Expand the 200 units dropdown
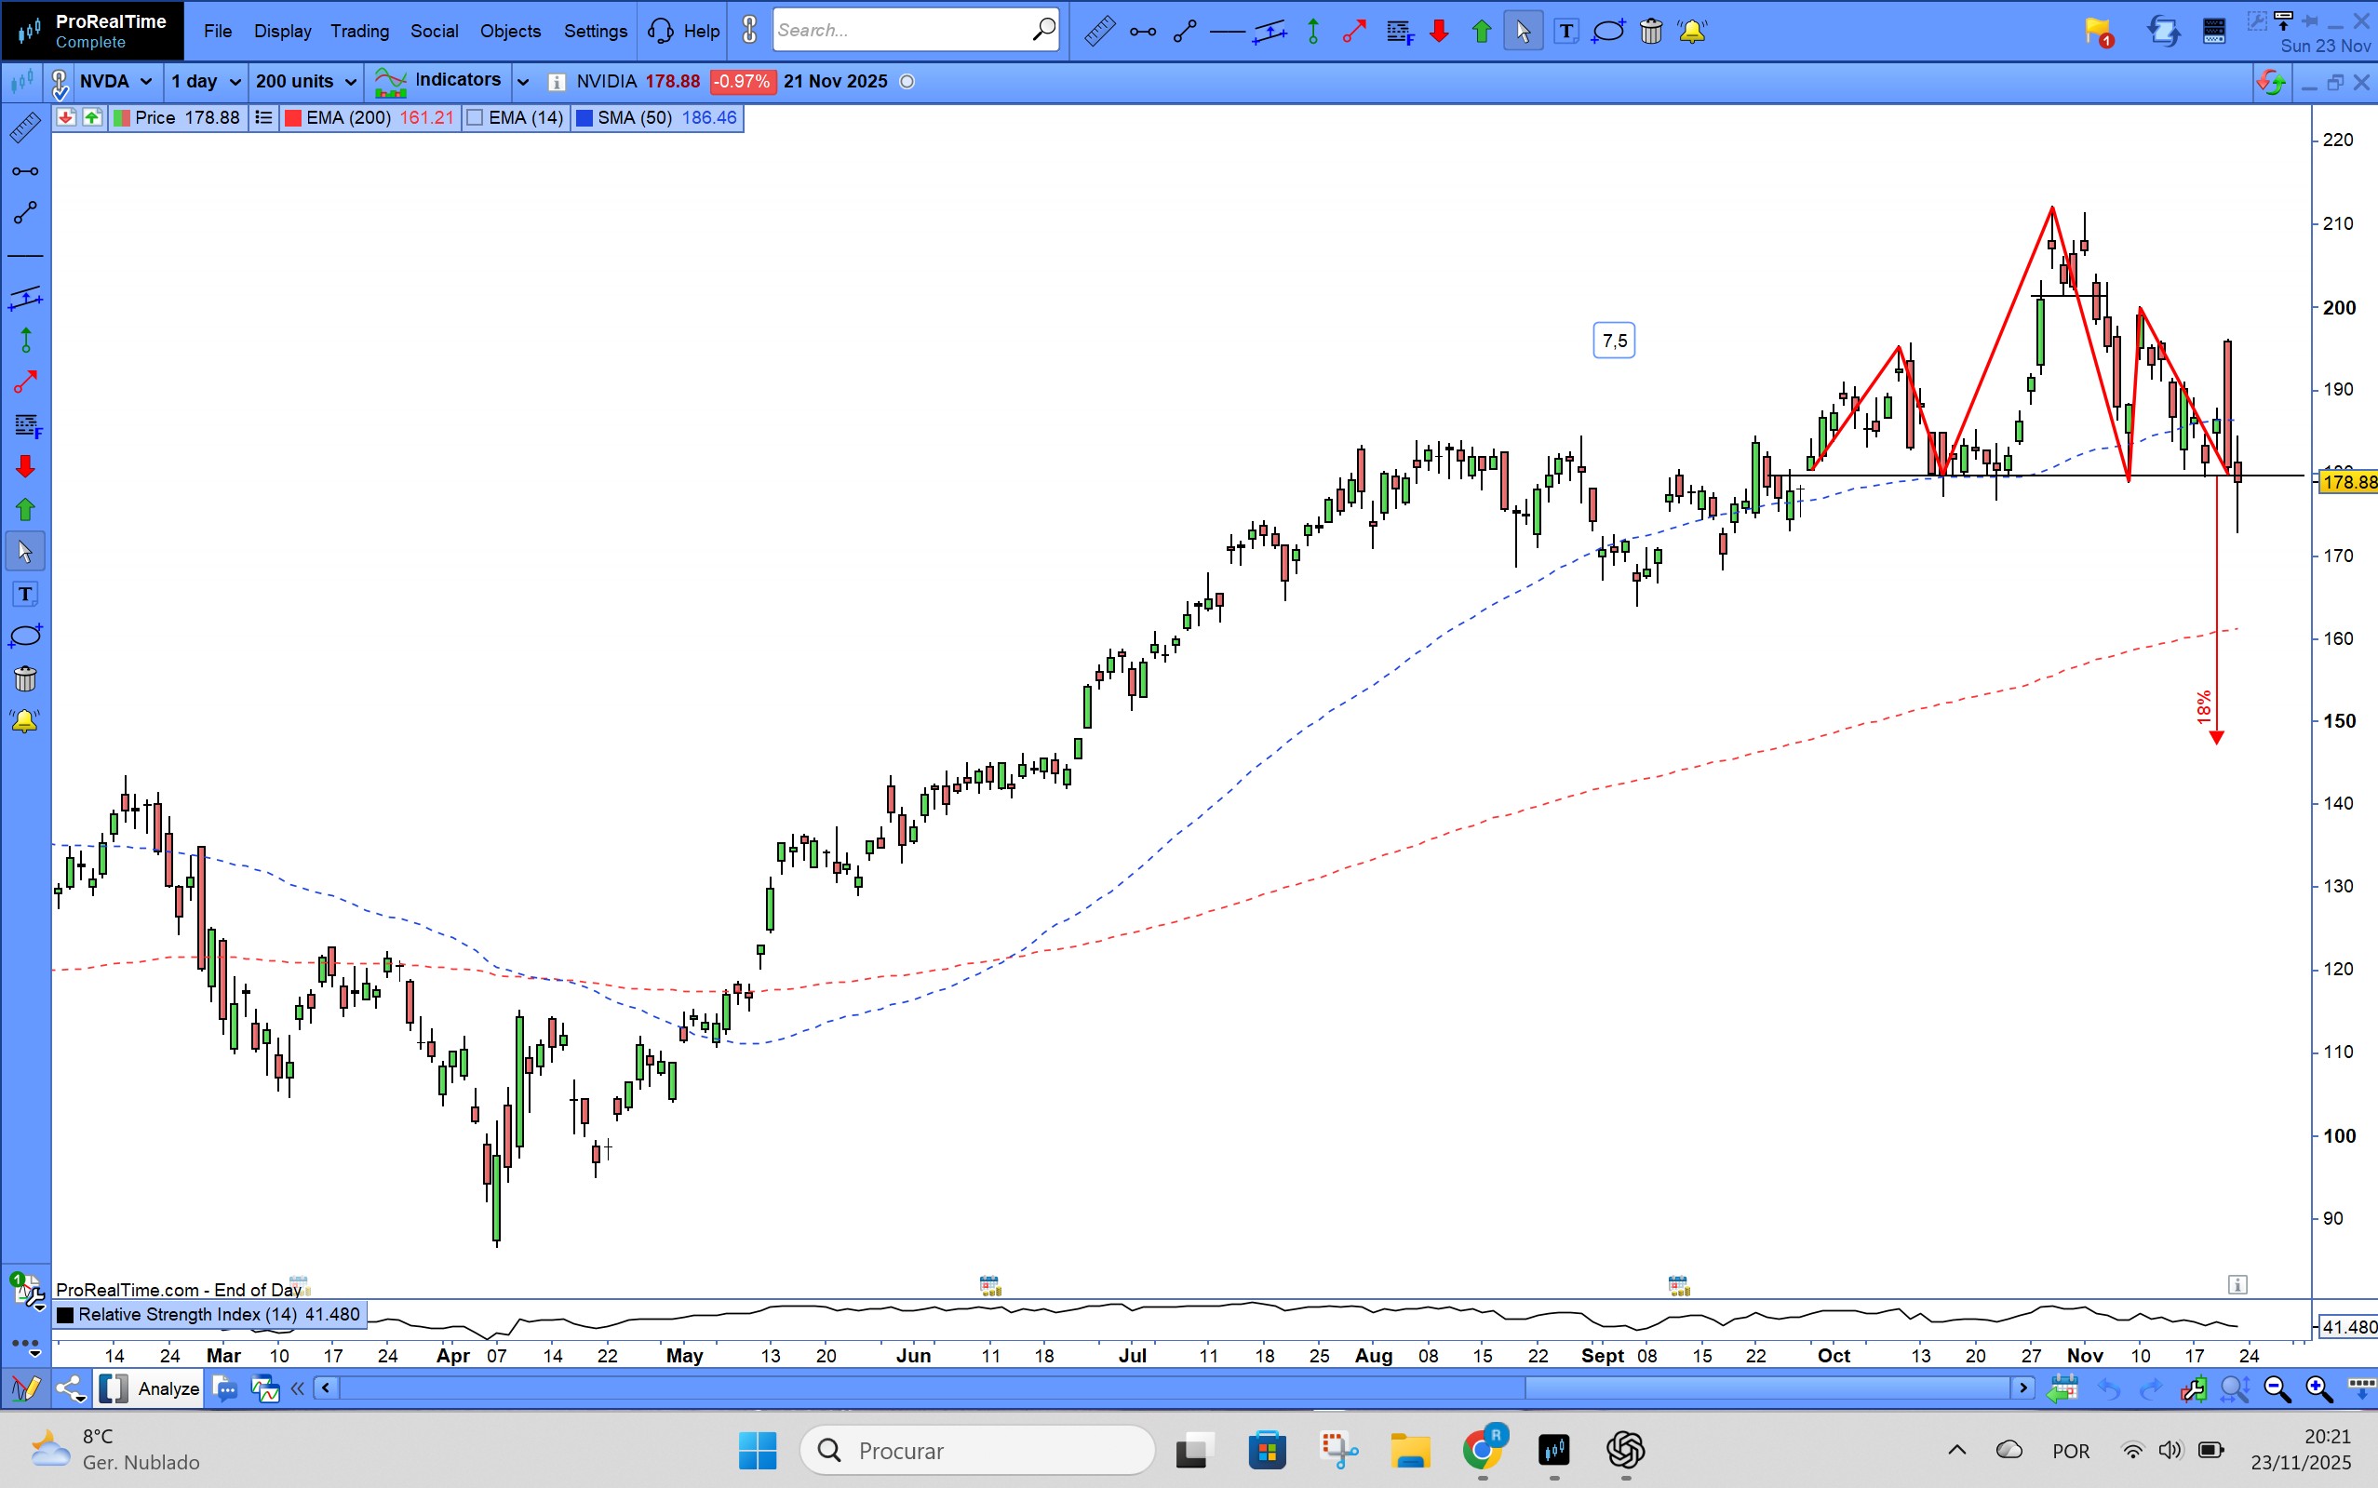This screenshot has width=2378, height=1488. [x=350, y=82]
